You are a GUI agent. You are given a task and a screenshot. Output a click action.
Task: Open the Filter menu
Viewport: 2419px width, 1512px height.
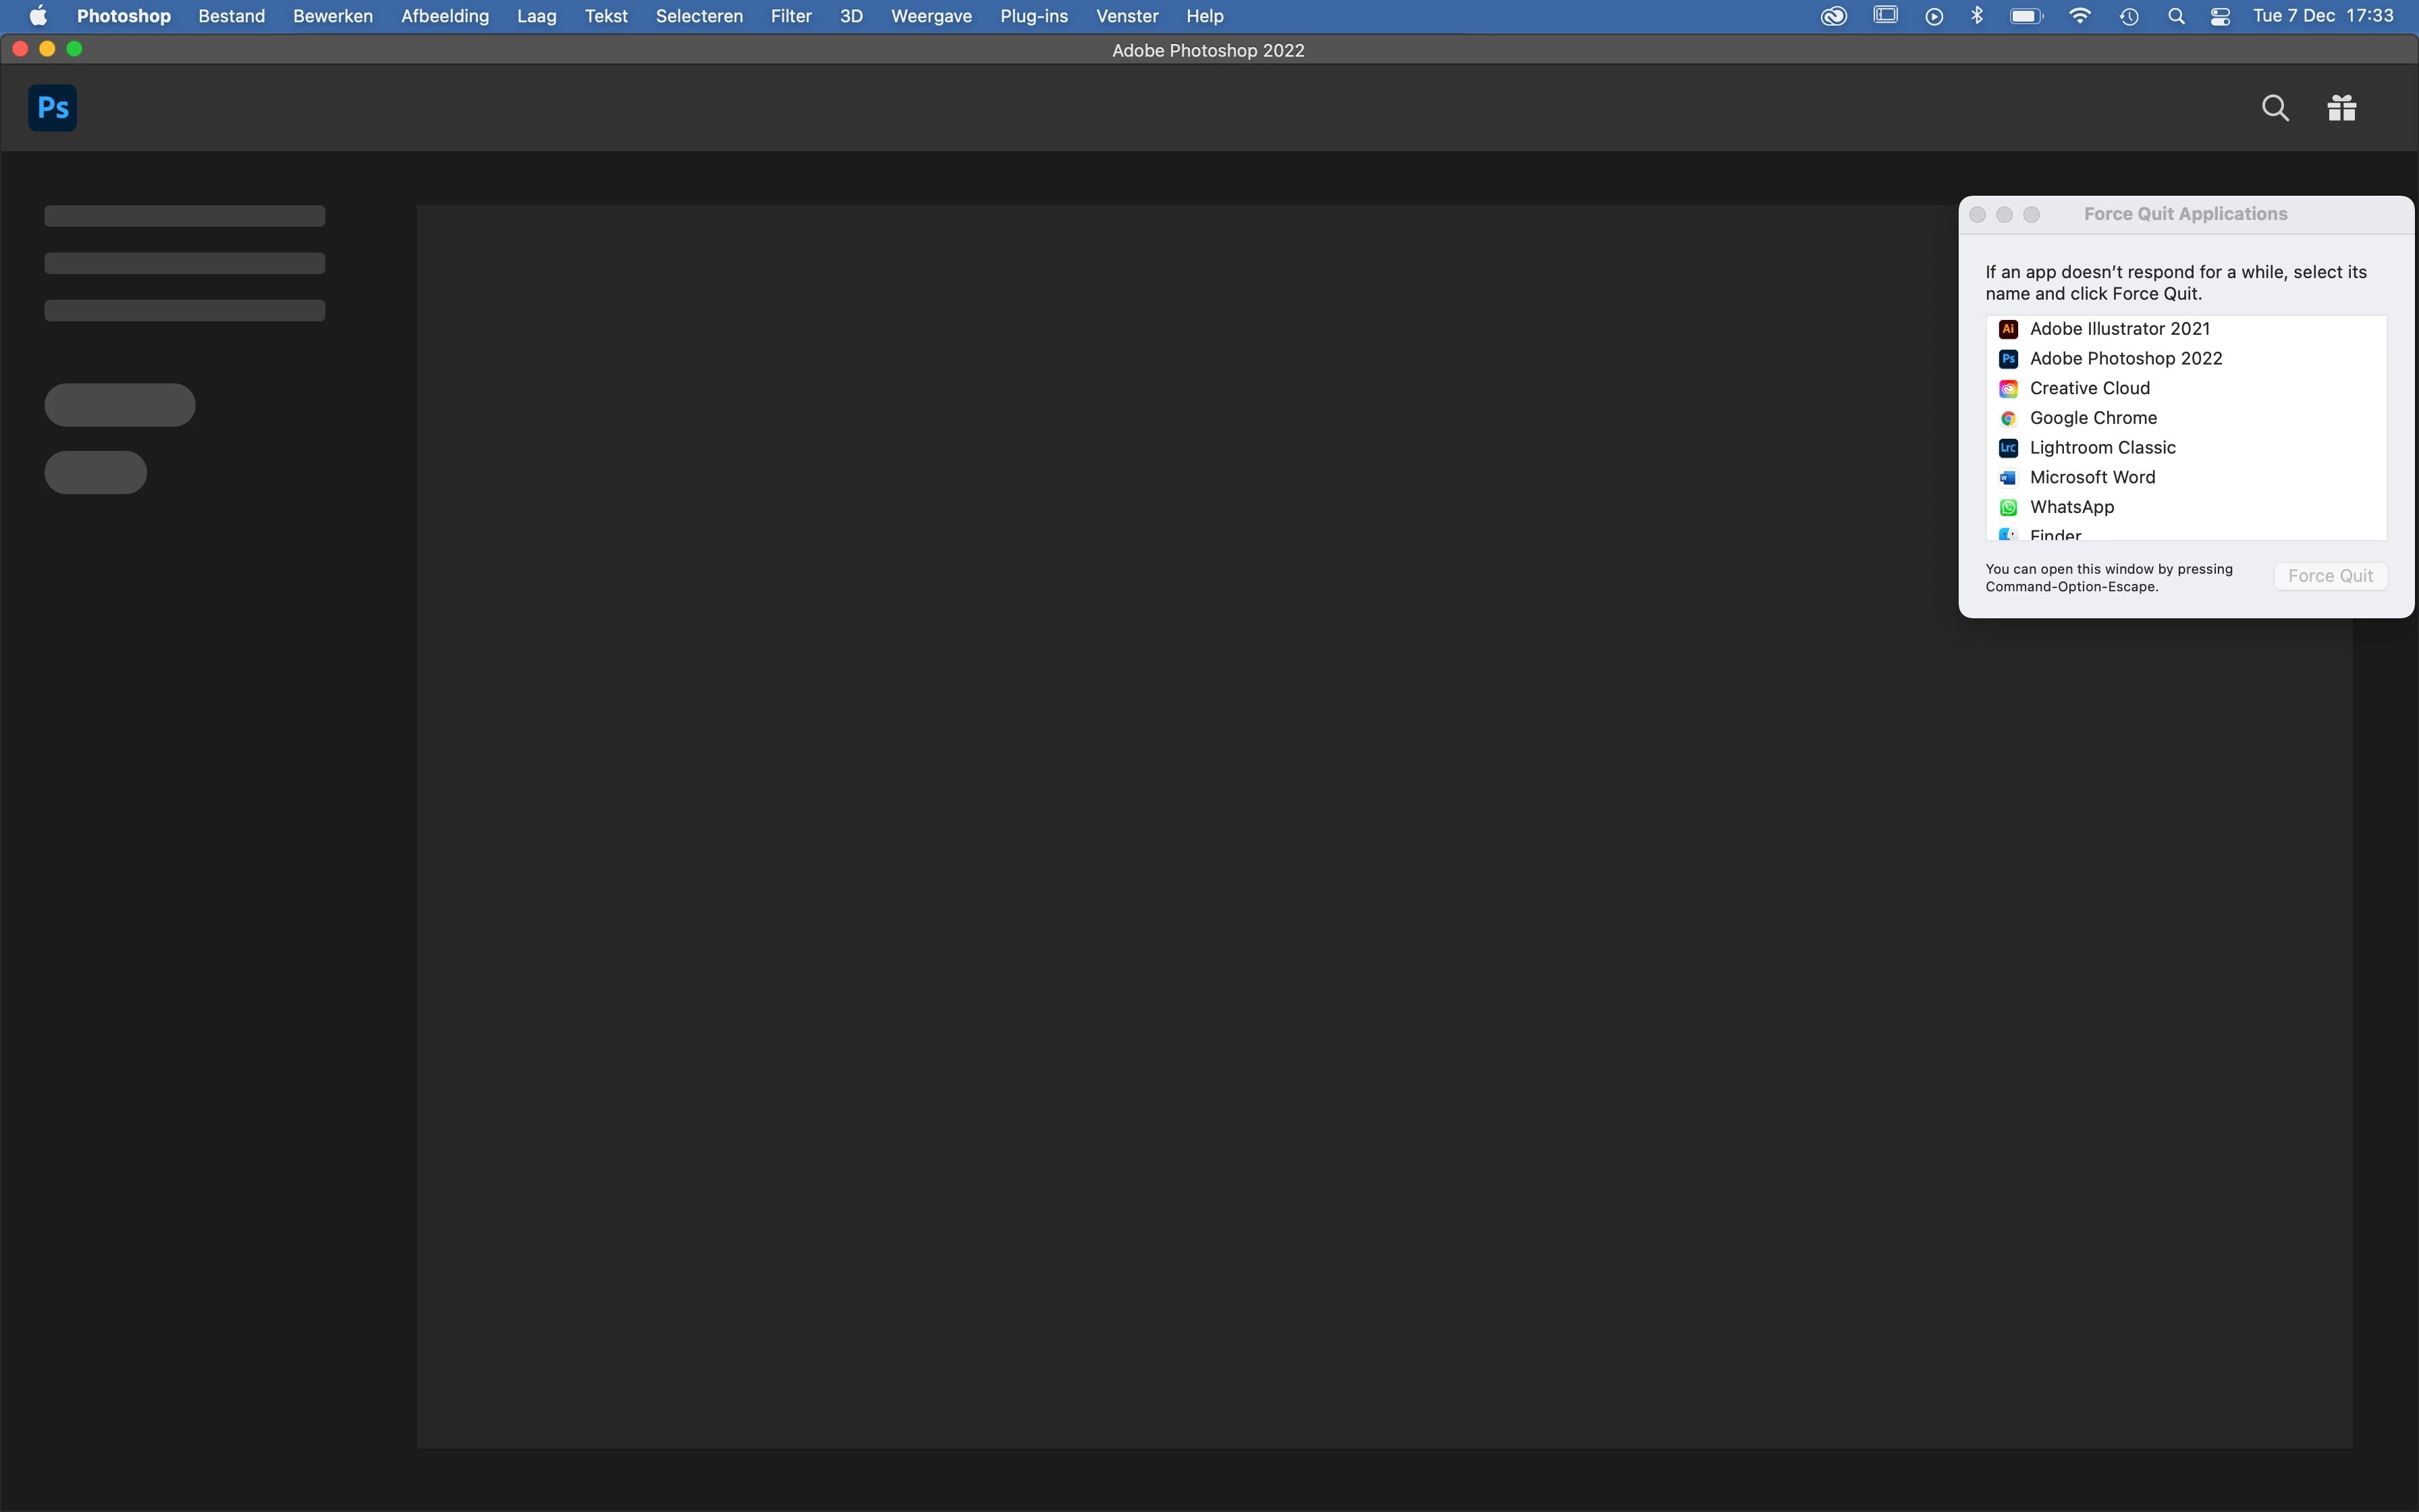coord(790,16)
